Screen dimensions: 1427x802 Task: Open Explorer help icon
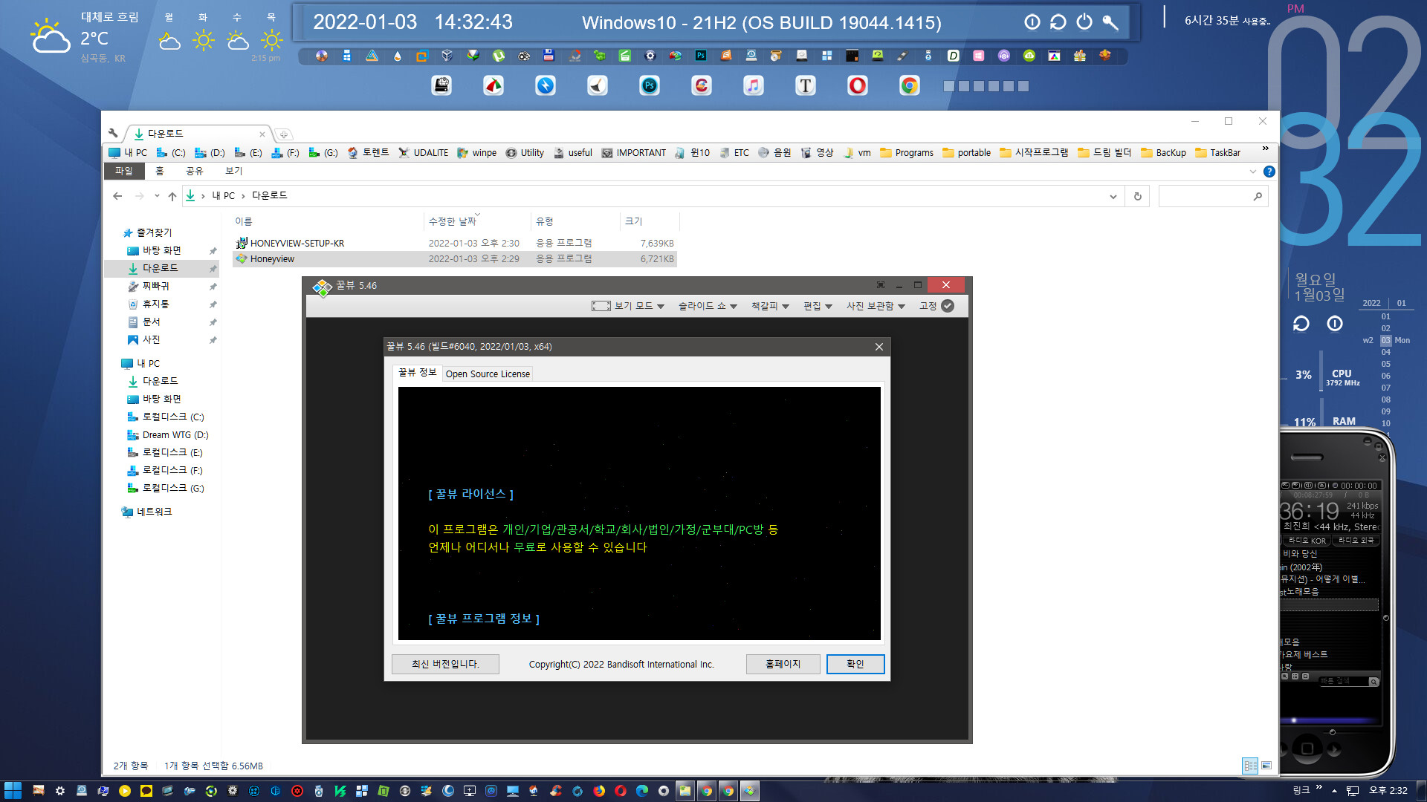coord(1269,172)
